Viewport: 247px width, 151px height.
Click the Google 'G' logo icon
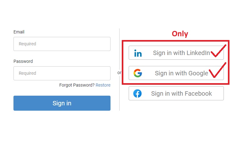click(138, 73)
